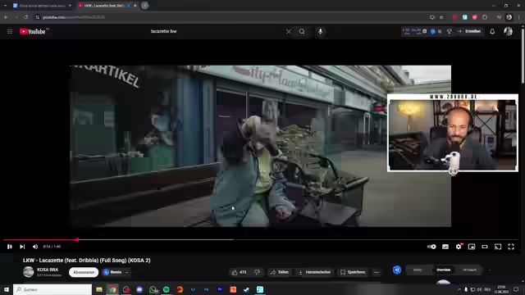Seek on the video progress bar
This screenshot has width=525, height=295.
[x=261, y=239]
